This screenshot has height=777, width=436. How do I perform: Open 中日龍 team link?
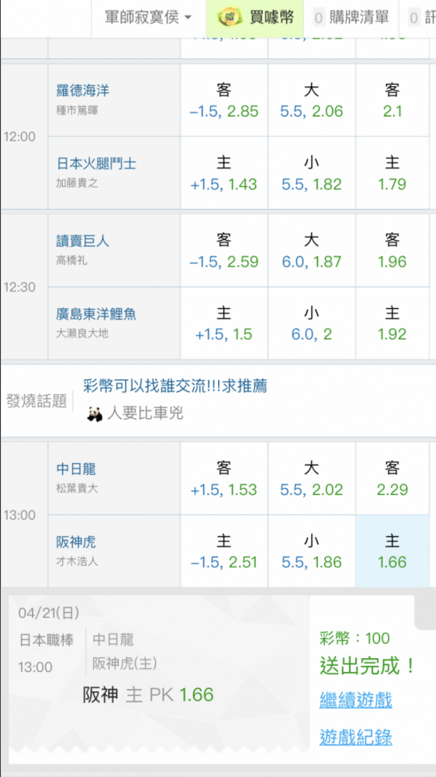[76, 469]
